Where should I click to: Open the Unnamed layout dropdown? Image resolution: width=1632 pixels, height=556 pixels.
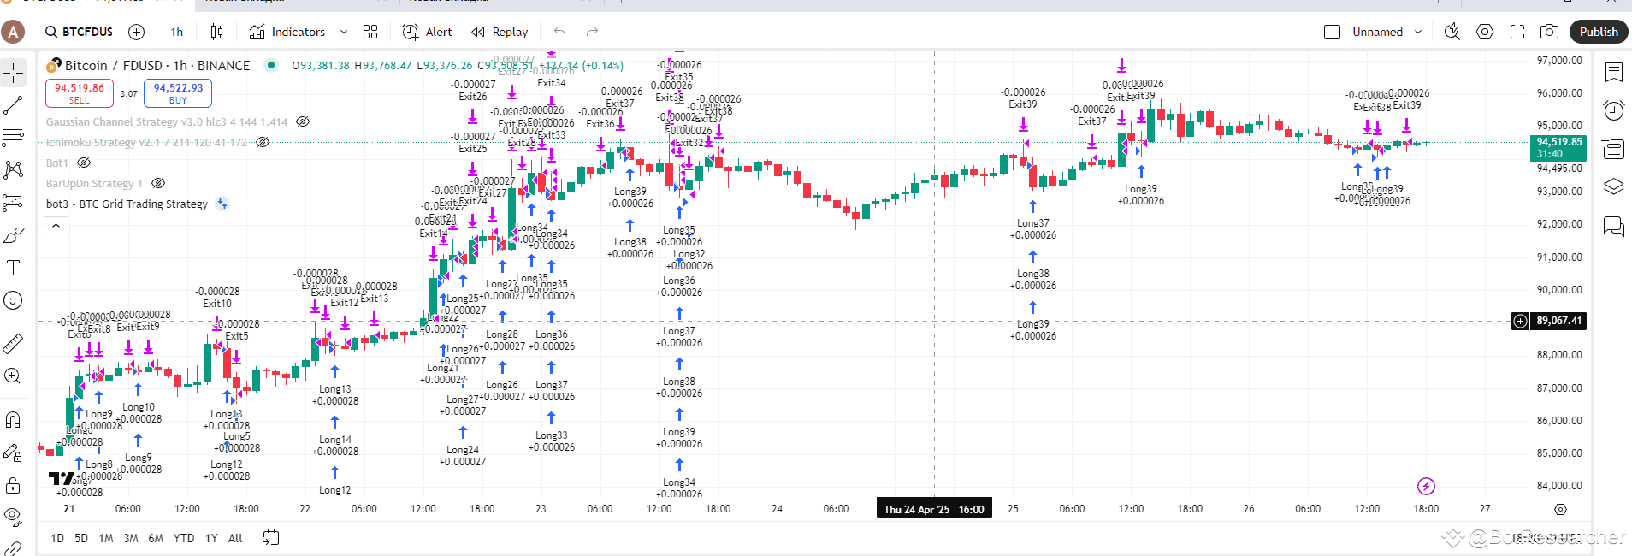coord(1418,32)
